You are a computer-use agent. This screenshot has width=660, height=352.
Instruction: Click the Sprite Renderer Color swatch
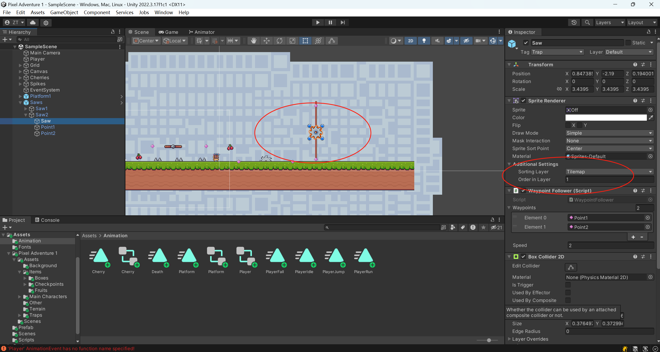[606, 118]
